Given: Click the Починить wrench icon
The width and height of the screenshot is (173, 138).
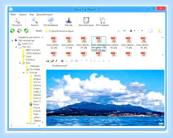Looking at the screenshot, I should tap(17, 21).
